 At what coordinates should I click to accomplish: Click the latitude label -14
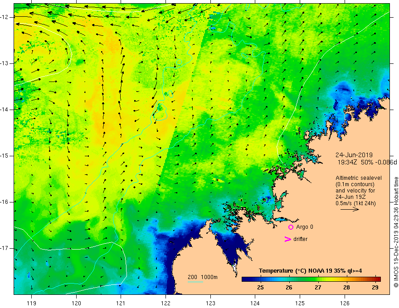pos(5,110)
